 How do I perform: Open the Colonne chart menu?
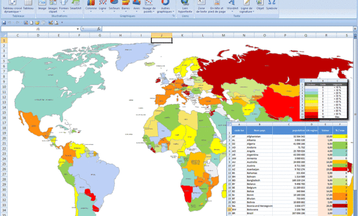point(91,6)
